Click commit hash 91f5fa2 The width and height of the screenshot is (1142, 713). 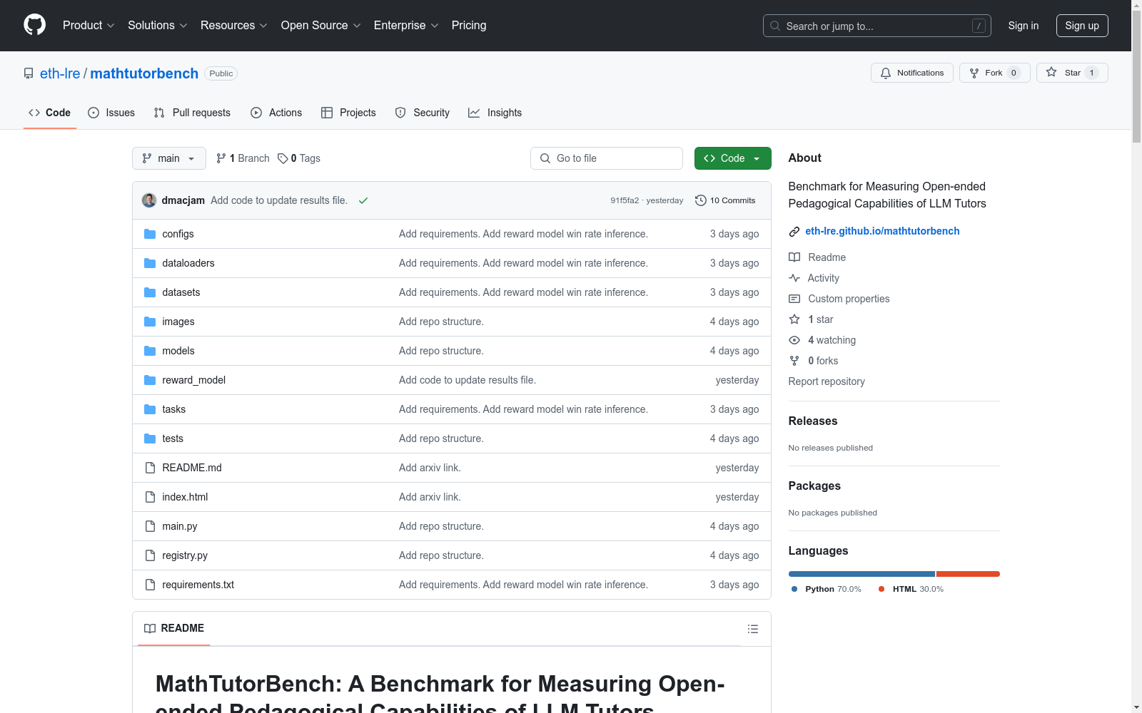625,200
